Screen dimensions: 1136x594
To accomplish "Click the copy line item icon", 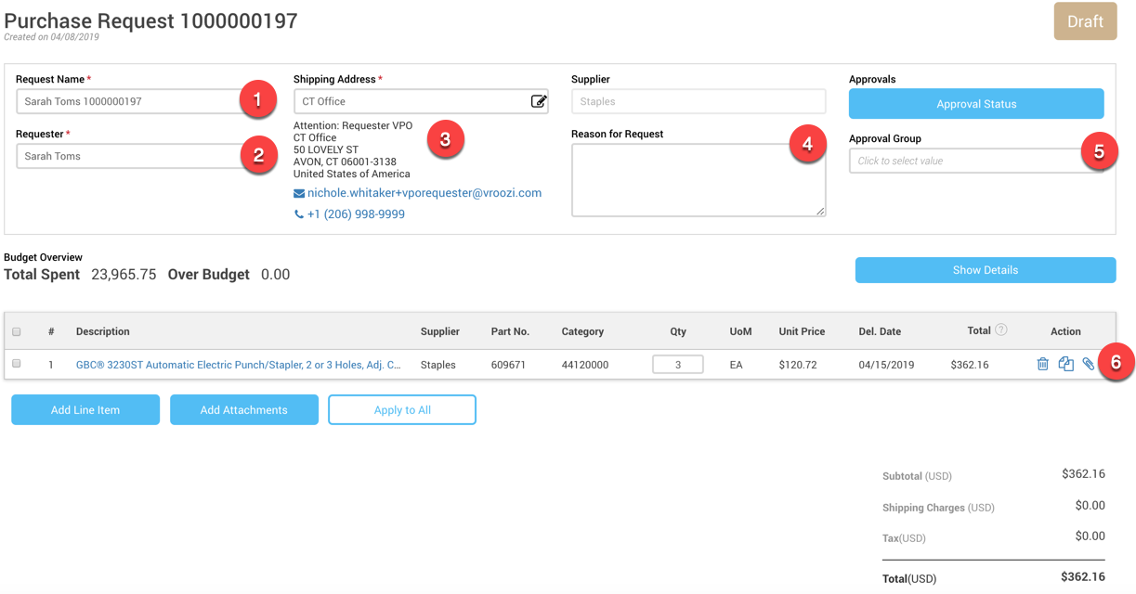I will click(x=1065, y=365).
